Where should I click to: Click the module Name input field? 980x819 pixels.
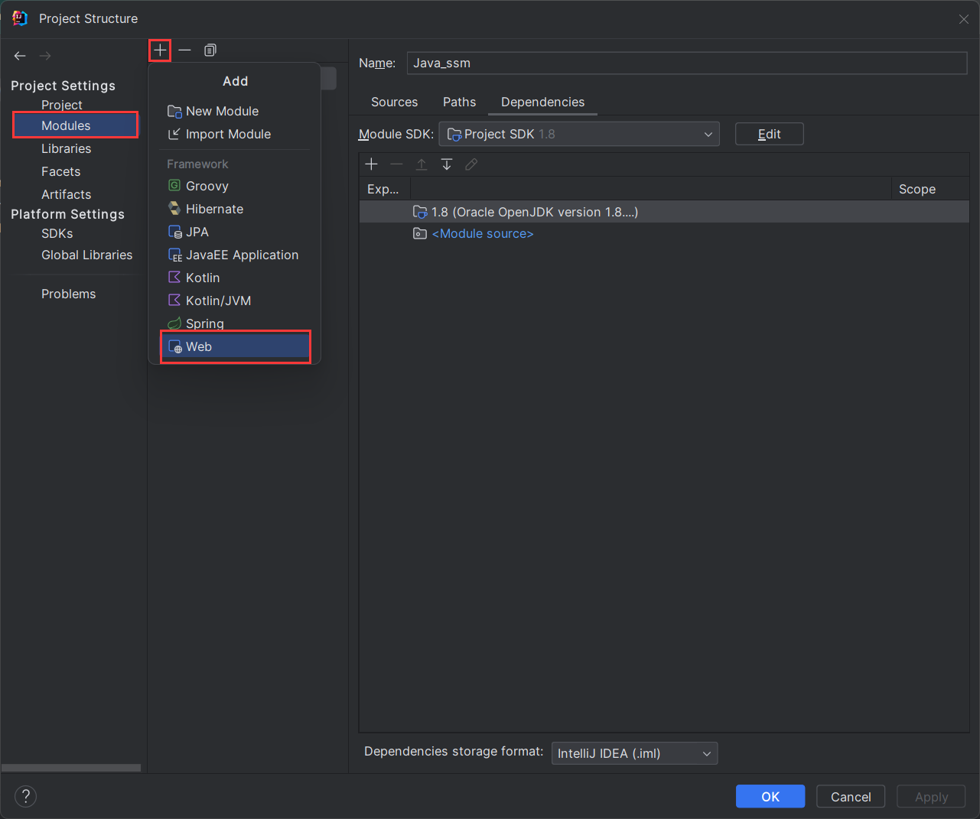(686, 63)
